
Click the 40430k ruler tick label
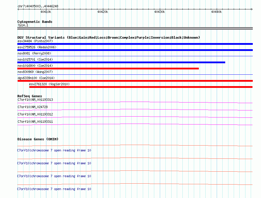coord(160,12)
